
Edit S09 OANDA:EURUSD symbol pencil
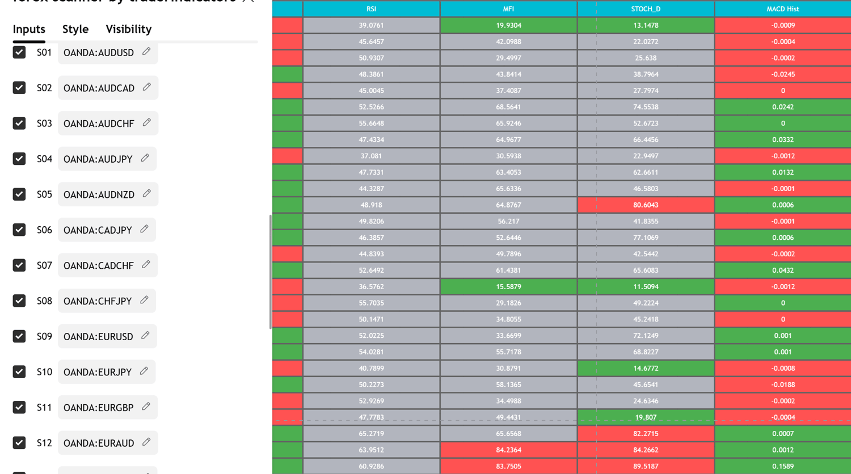tap(145, 336)
